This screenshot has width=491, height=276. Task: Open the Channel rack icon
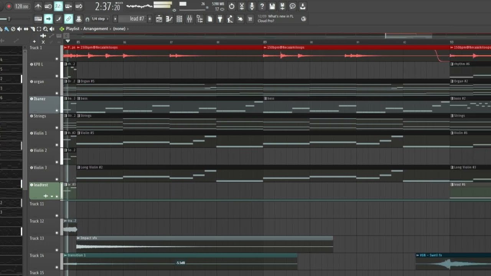coord(179,19)
